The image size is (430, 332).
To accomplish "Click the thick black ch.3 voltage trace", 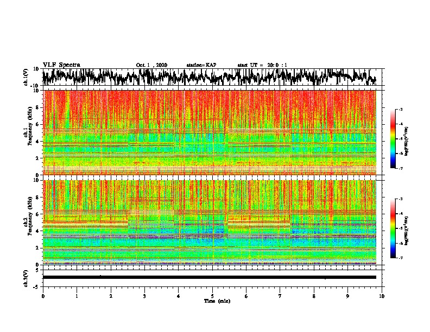I will [x=210, y=277].
